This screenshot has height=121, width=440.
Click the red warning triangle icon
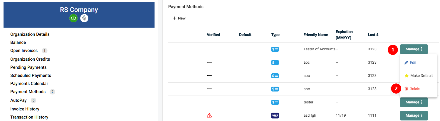tap(209, 115)
